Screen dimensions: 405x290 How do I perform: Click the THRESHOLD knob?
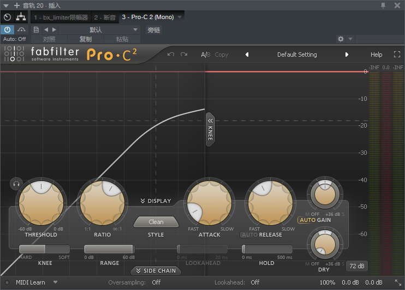point(41,203)
